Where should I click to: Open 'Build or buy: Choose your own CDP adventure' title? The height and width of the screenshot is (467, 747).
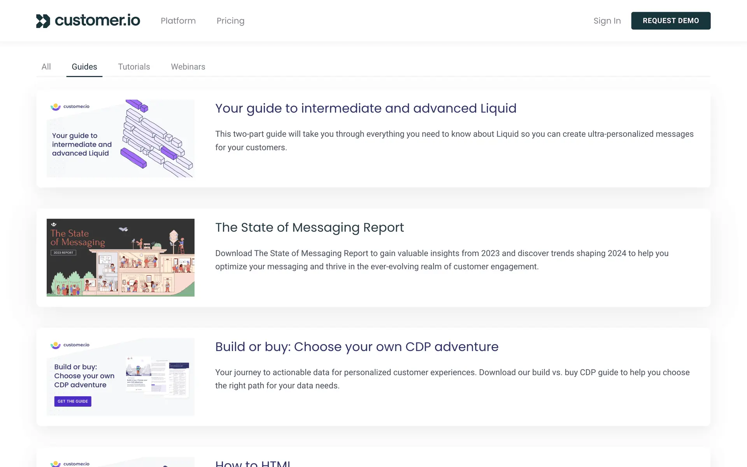(357, 346)
